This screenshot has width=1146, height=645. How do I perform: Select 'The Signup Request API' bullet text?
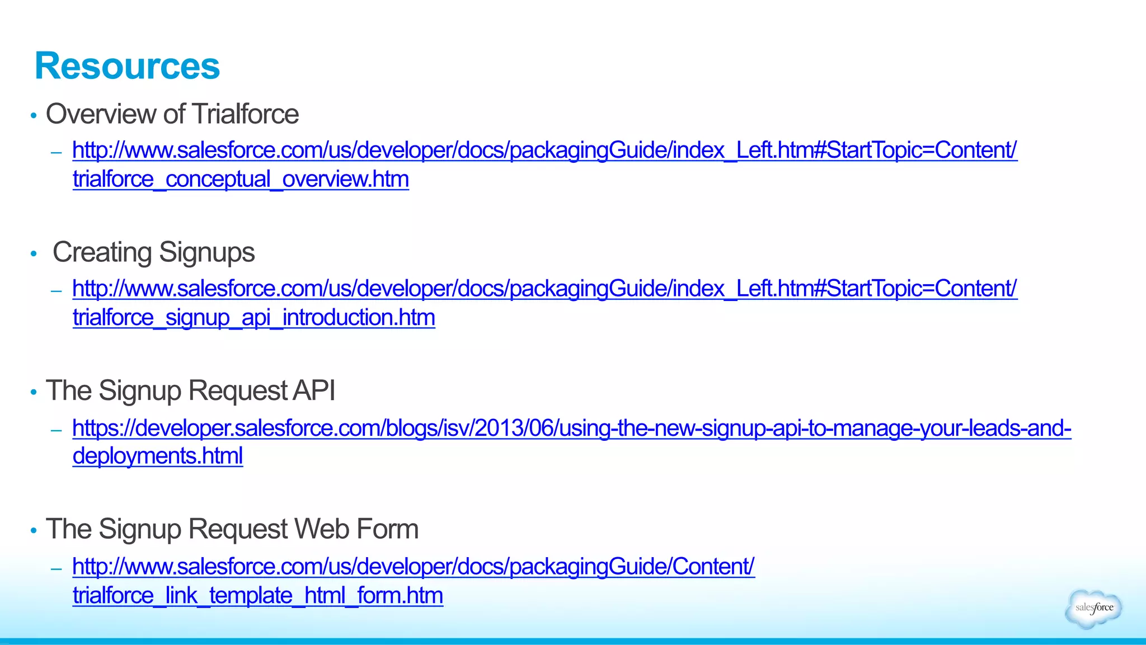coord(190,390)
